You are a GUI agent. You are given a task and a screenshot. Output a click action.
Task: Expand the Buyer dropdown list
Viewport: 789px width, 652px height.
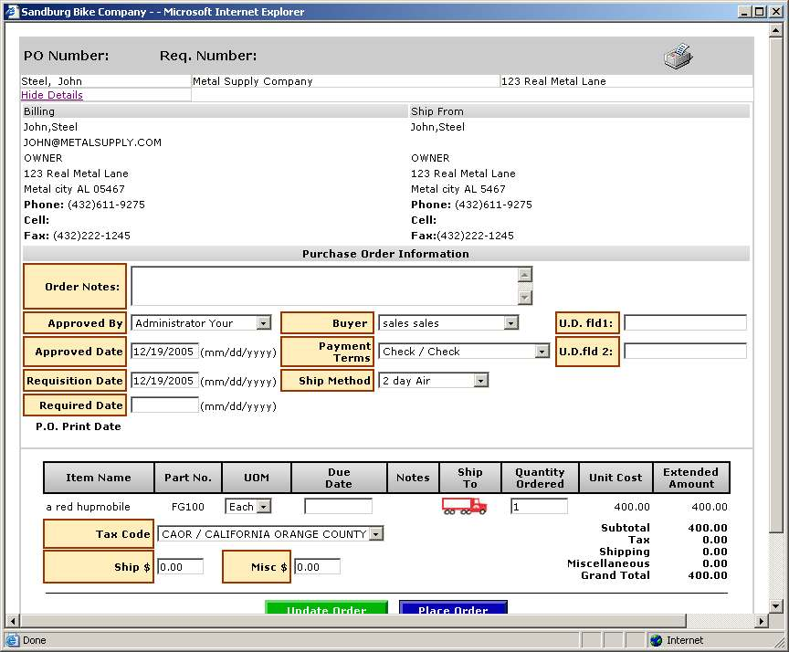click(x=510, y=323)
